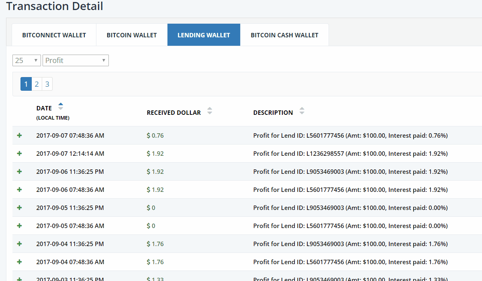Expand the 2017-09-06 11:36:25 PM row plus icon
This screenshot has height=281, width=482.
[x=19, y=172]
